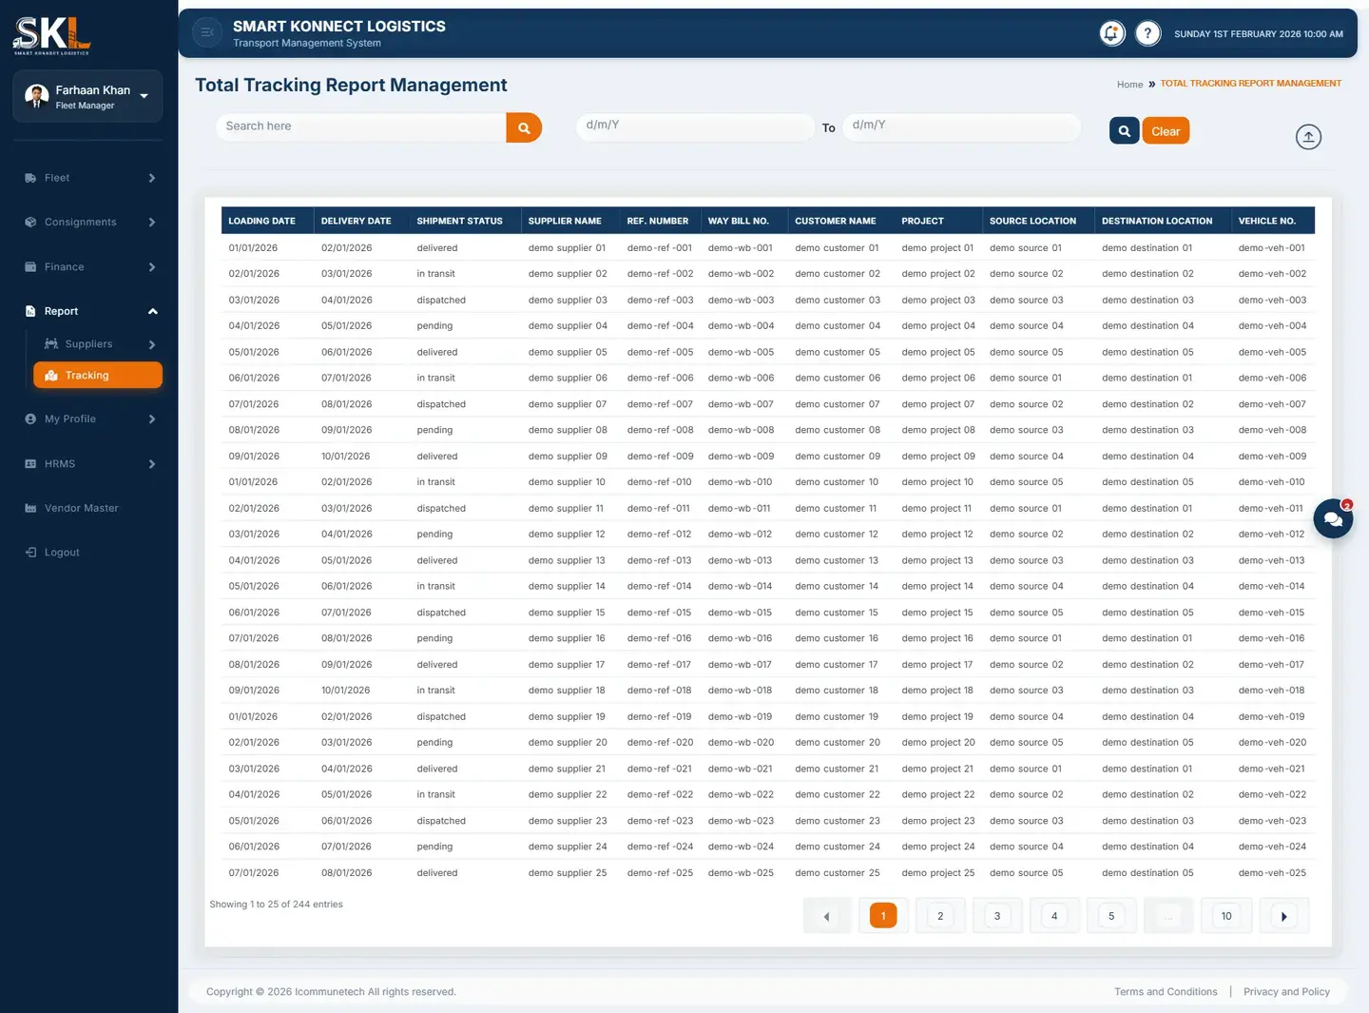
Task: Click the Report document icon
Action: [30, 312]
